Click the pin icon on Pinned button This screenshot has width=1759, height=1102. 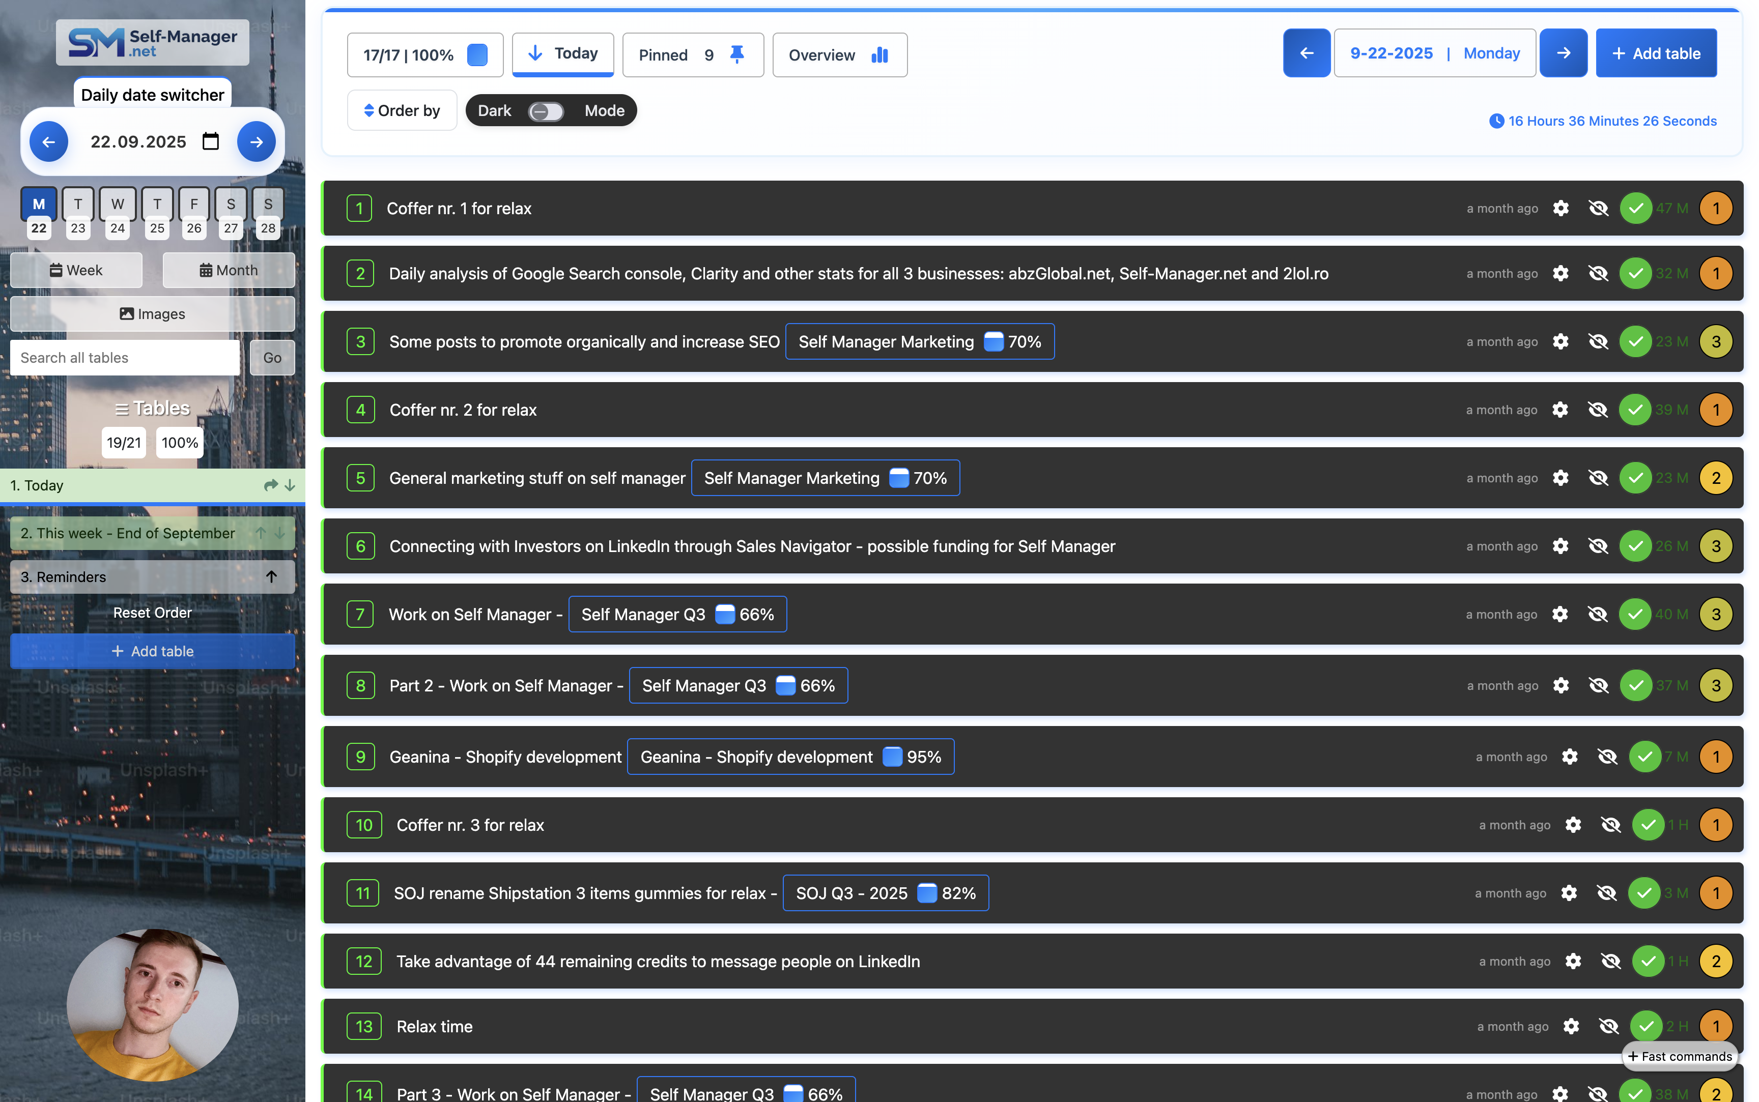click(x=737, y=53)
